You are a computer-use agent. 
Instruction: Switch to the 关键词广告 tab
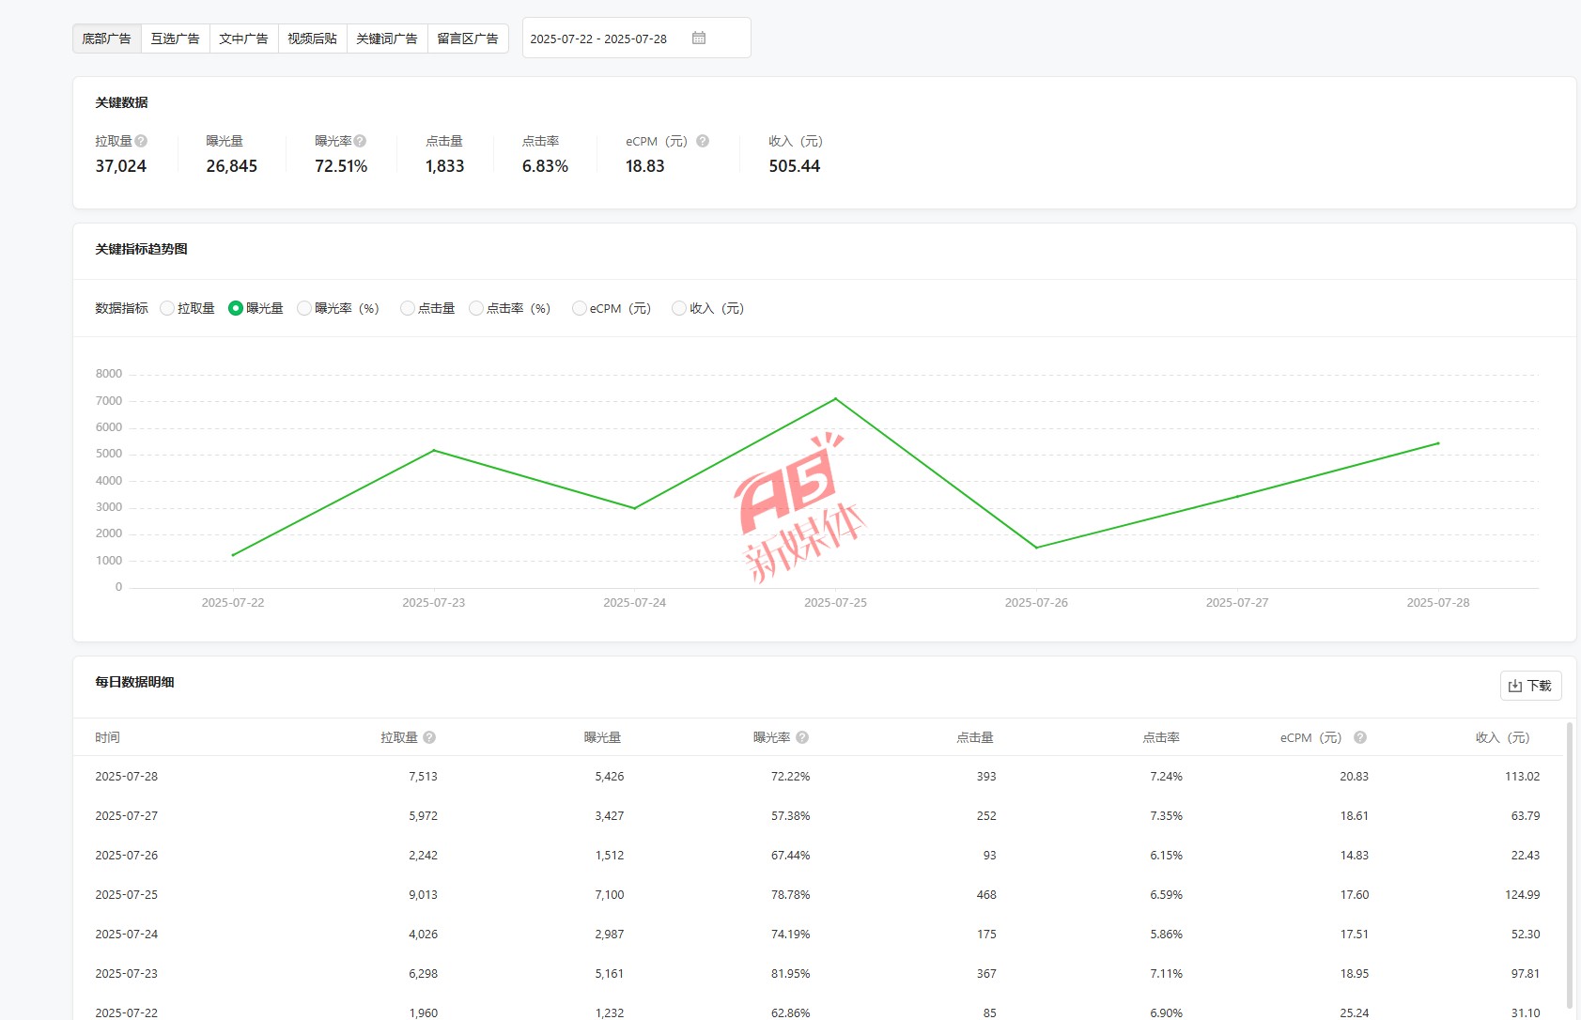pyautogui.click(x=387, y=39)
